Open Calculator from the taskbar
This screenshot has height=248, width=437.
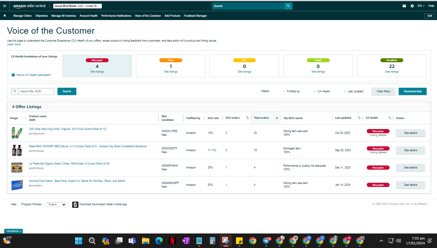pos(213,241)
